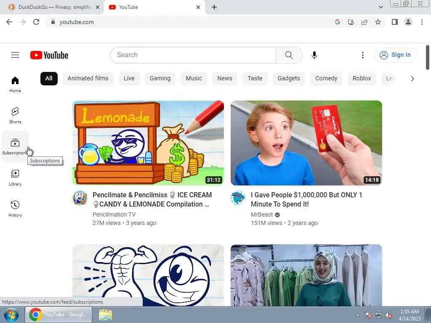Expand the tab search dropdown arrow
Viewport: 431px width, 323px height.
(x=380, y=7)
